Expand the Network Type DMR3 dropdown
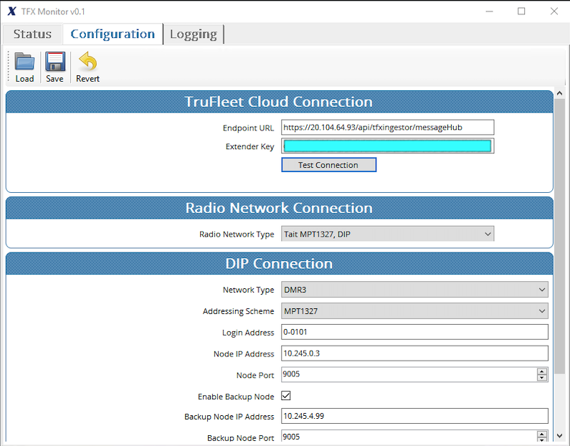 (x=414, y=290)
